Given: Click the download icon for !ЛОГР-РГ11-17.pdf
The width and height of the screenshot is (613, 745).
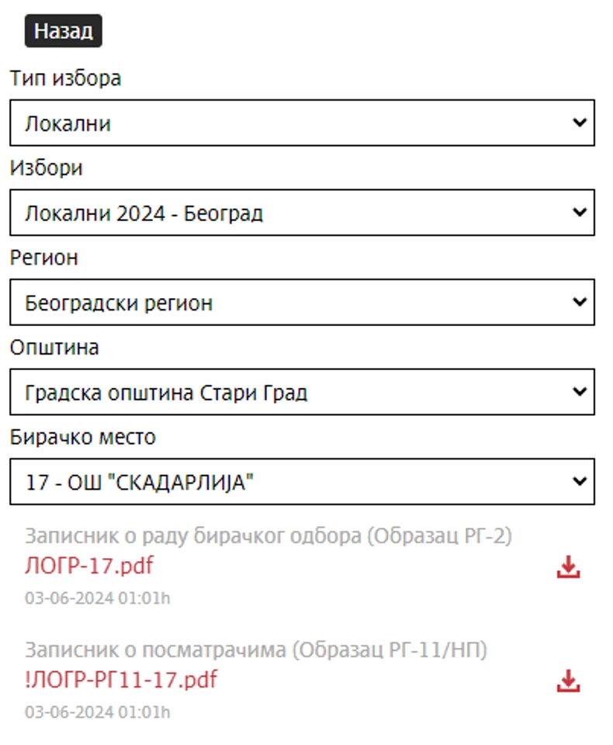Looking at the screenshot, I should pyautogui.click(x=568, y=681).
